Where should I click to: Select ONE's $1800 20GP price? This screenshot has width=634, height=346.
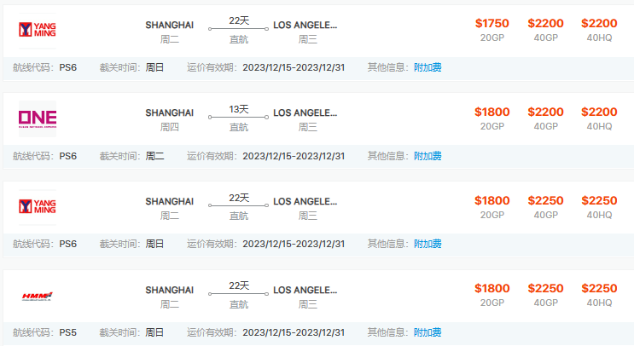click(x=492, y=112)
